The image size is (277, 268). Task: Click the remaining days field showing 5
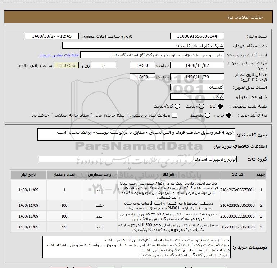[104, 65]
